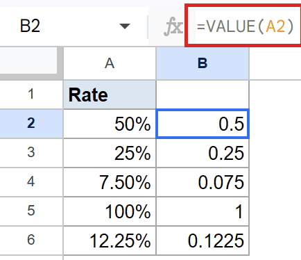The height and width of the screenshot is (260, 301).
Task: Click the Rate header cell
Action: pyautogui.click(x=110, y=95)
